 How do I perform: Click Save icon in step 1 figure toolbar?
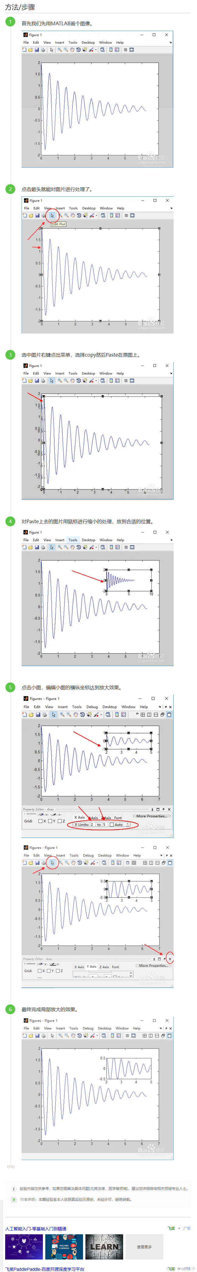pyautogui.click(x=36, y=50)
